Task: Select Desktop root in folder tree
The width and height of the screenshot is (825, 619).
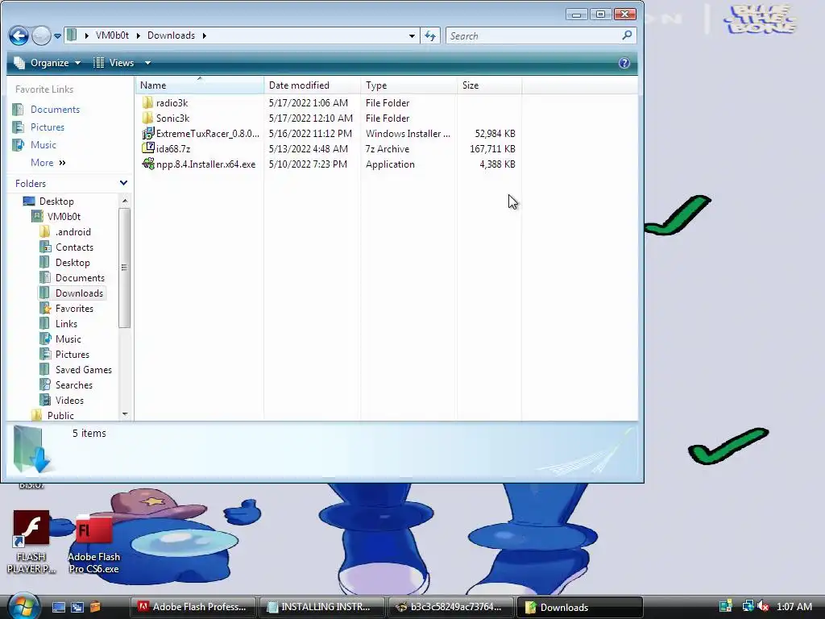Action: pos(56,201)
